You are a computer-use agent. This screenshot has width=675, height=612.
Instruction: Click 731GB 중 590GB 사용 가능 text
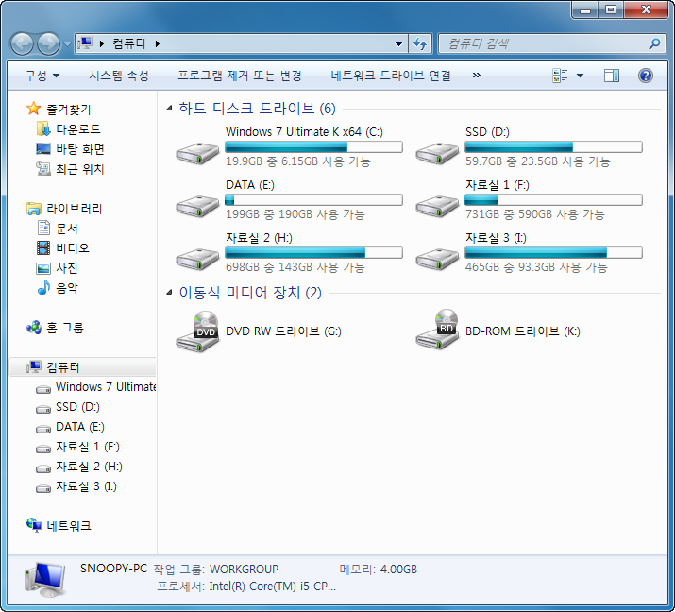click(534, 214)
